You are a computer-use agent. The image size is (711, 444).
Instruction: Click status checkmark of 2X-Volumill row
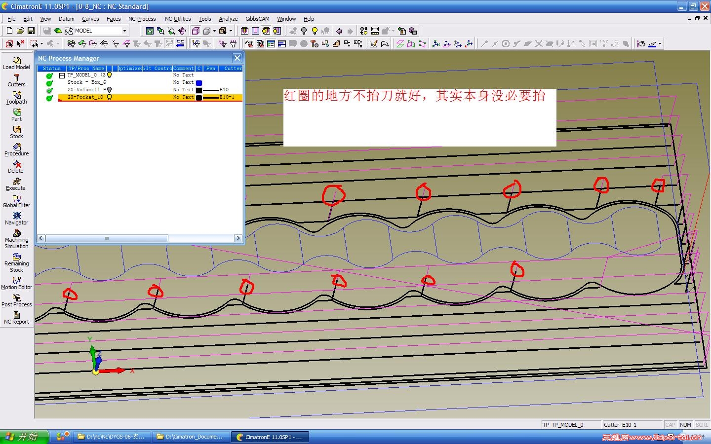[49, 91]
